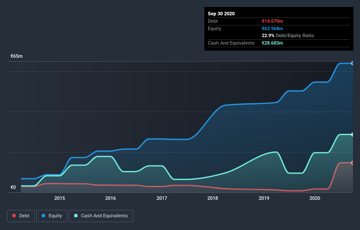Click the €63.968m equity value
This screenshot has height=230, width=360.
(x=273, y=28)
